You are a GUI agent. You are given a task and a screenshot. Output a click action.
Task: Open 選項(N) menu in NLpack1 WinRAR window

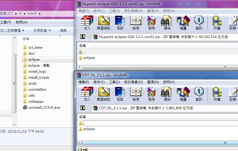coord(153,11)
